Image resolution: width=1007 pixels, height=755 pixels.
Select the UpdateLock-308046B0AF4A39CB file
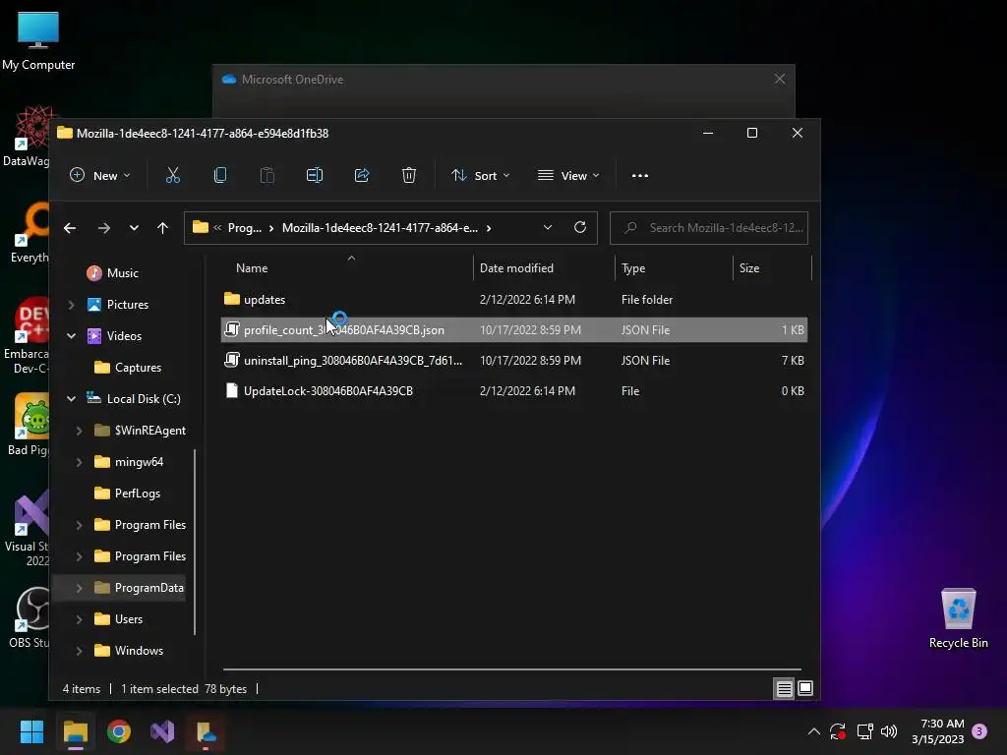click(513, 391)
